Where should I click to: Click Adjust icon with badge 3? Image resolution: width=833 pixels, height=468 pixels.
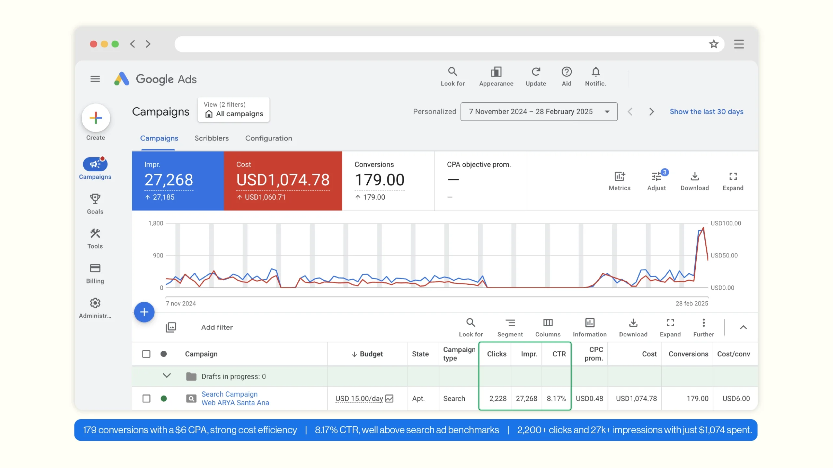coord(656,176)
